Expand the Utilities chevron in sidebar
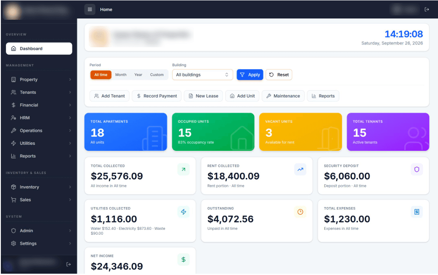The height and width of the screenshot is (275, 438). 70,144
